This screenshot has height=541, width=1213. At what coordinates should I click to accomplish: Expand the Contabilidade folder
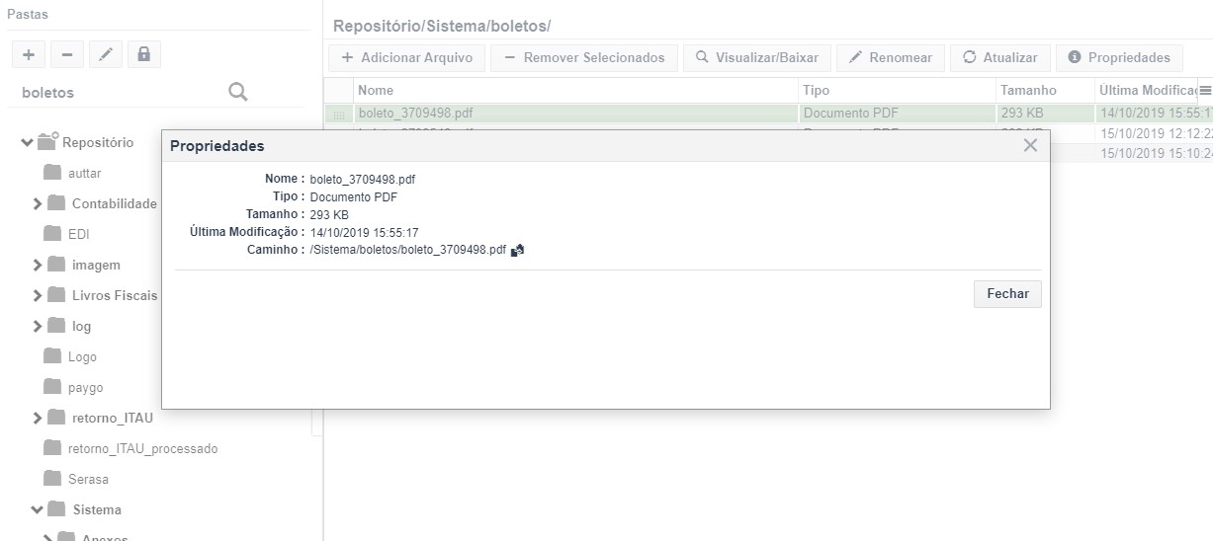pos(38,204)
